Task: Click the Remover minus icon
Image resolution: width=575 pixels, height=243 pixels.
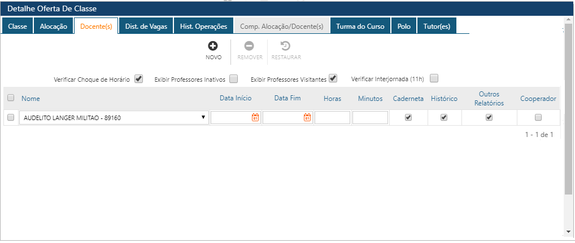Action: [249, 46]
